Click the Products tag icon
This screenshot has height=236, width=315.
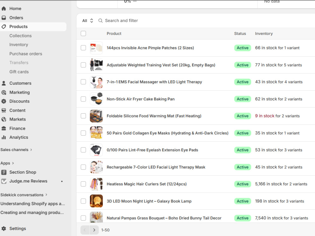coord(3,27)
